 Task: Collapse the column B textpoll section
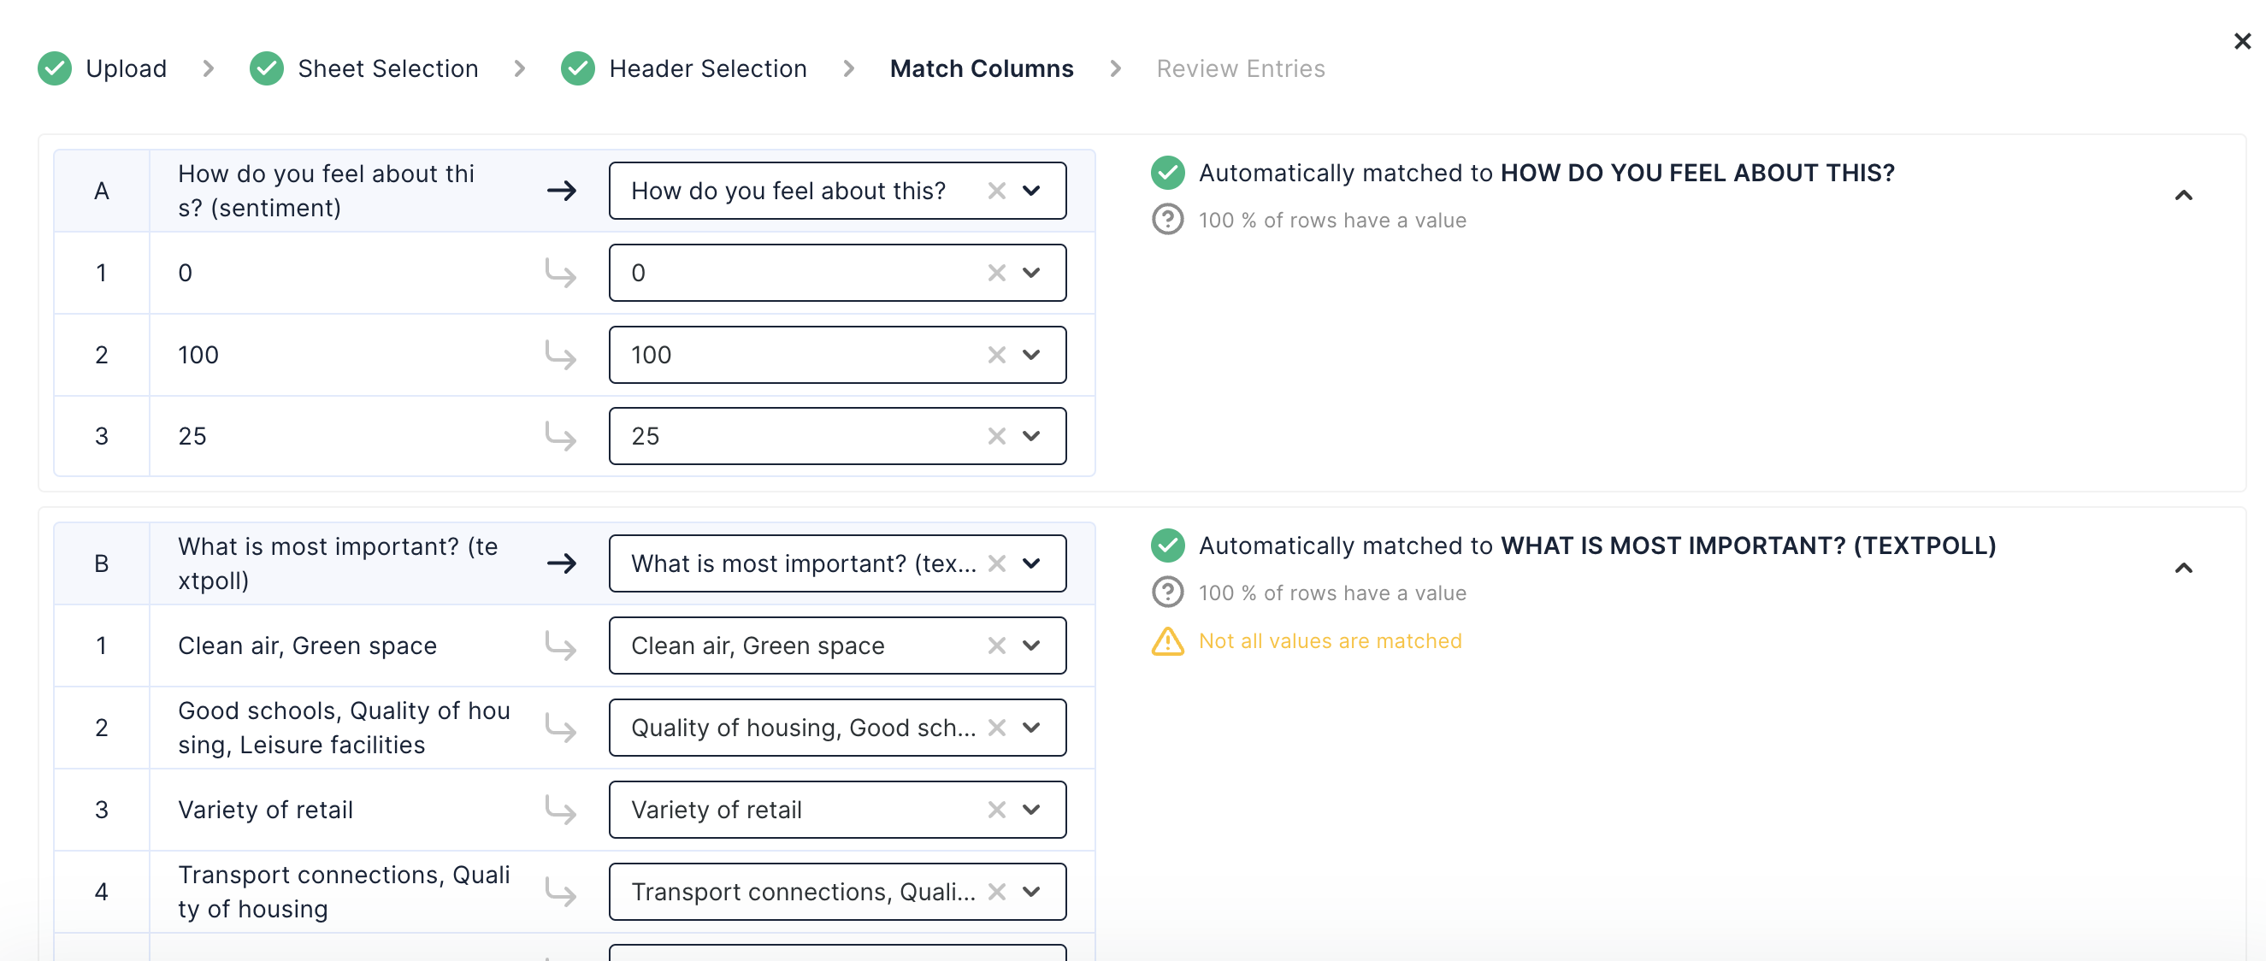(2182, 568)
